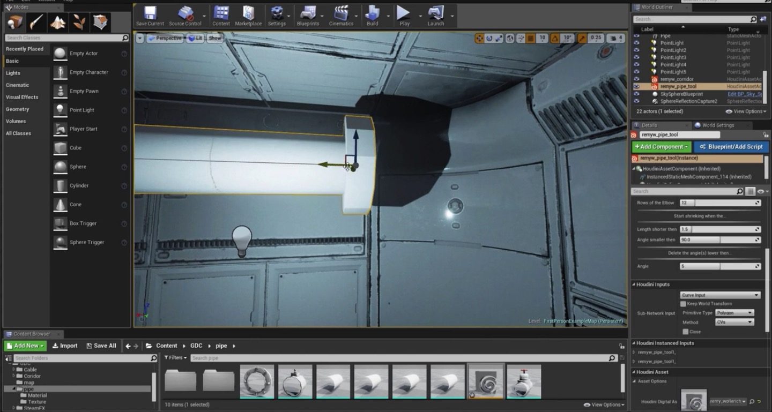Open Settings in the toolbar

click(277, 16)
